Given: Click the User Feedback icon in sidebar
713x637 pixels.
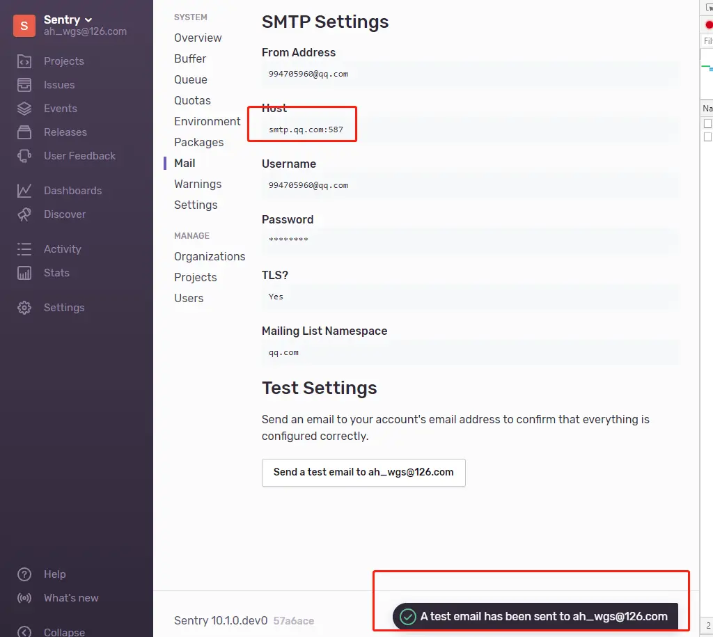Looking at the screenshot, I should pos(24,155).
